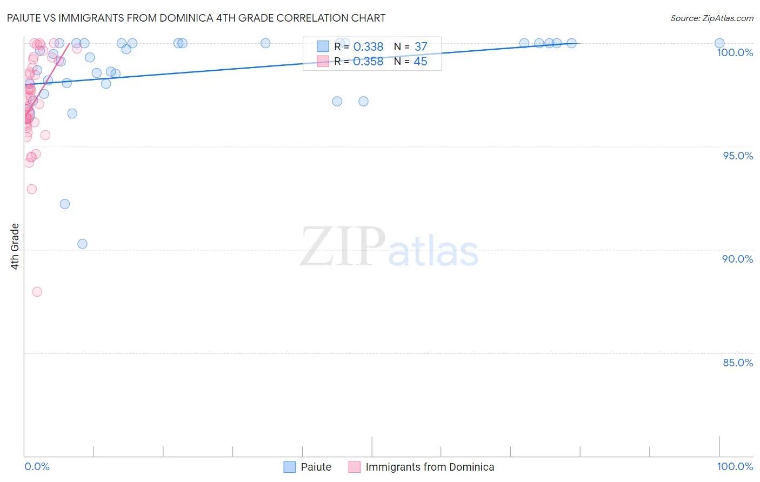Click the blue swatch beside R = 0.338
760x482 pixels.
click(x=323, y=46)
